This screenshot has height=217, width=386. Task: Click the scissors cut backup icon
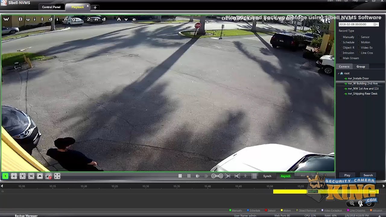pos(237,176)
